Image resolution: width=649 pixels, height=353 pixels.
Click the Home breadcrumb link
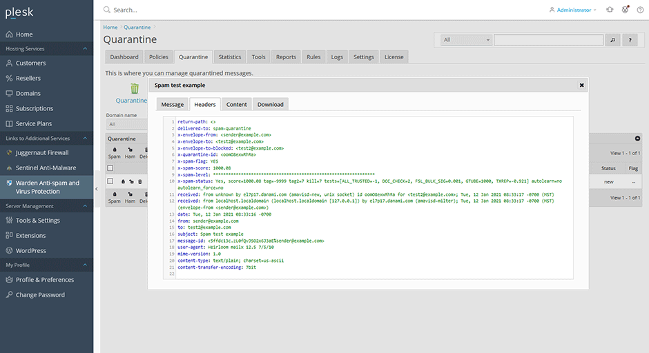click(x=110, y=28)
